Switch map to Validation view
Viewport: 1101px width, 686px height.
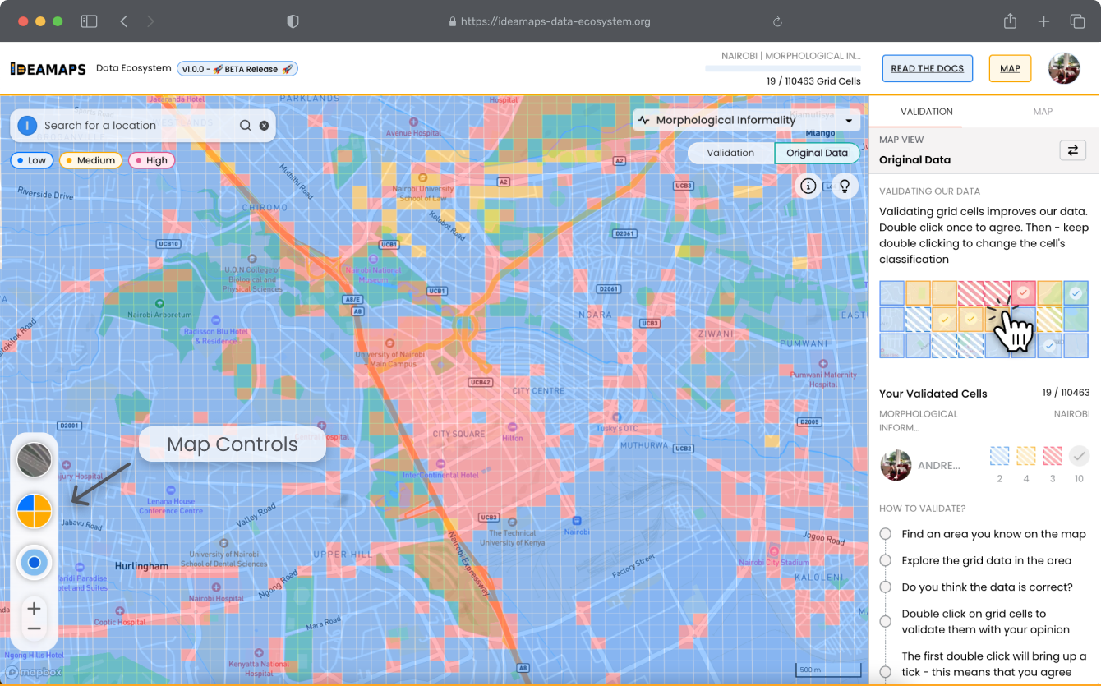[x=730, y=153]
